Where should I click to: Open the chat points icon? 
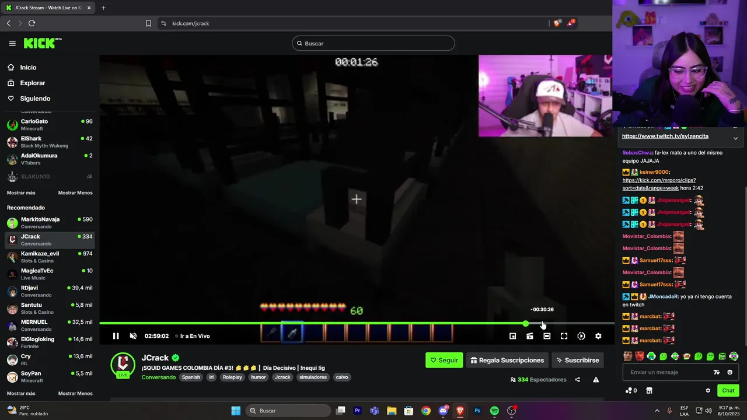(631, 391)
